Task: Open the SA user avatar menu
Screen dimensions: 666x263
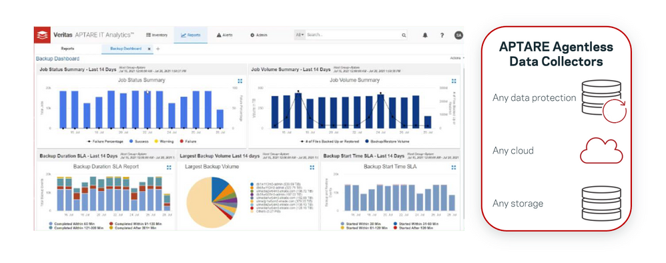Action: (458, 35)
